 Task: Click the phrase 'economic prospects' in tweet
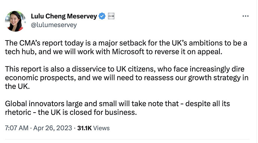coord(40,78)
